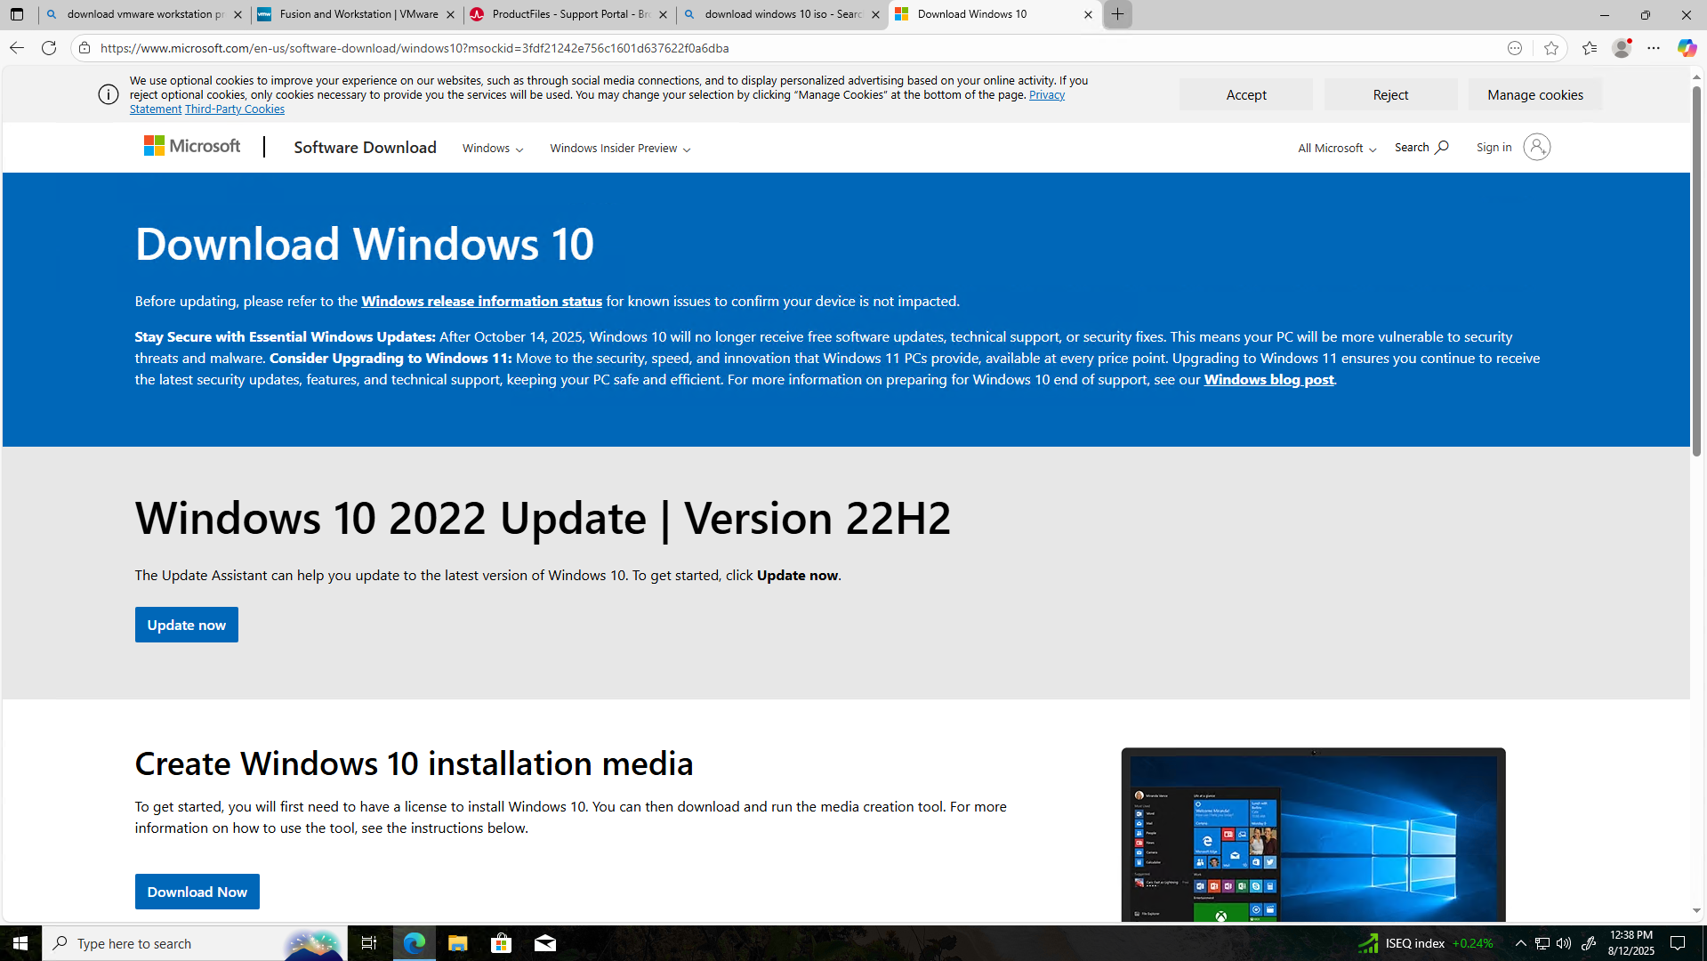The height and width of the screenshot is (961, 1707).
Task: Open the feedback smiley icon in address bar
Action: click(x=1515, y=48)
